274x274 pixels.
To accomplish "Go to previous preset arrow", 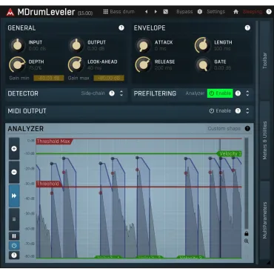I will (147, 12).
